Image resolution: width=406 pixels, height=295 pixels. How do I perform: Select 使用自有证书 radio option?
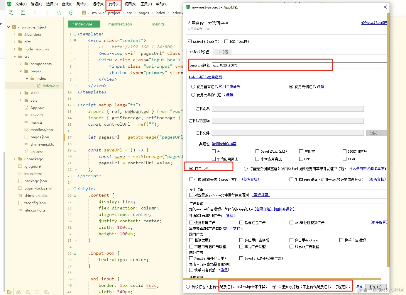coord(193,87)
